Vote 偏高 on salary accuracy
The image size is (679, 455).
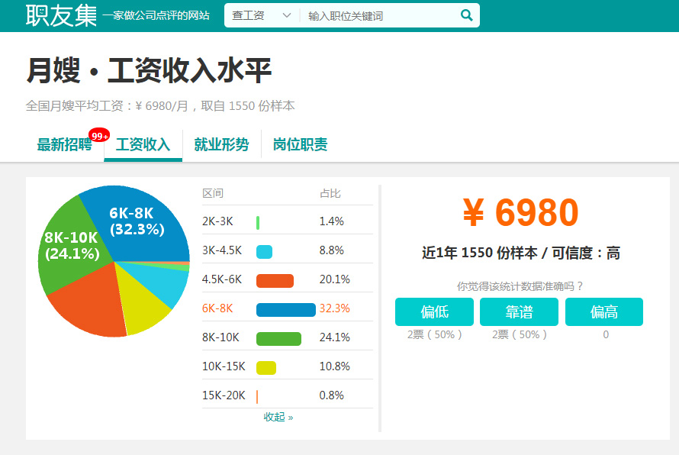click(x=604, y=311)
